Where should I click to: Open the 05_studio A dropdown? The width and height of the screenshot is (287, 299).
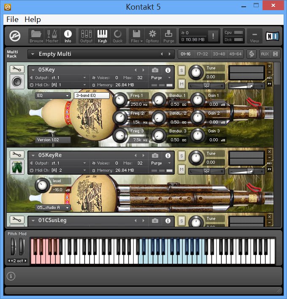tap(53, 208)
